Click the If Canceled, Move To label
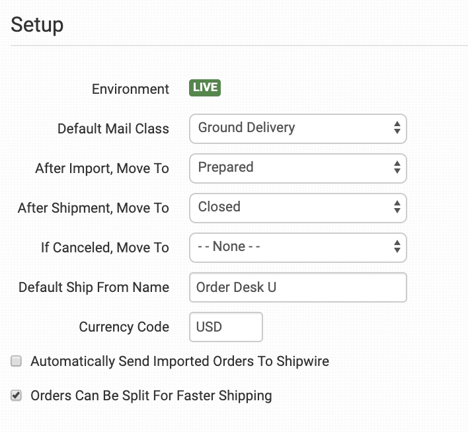This screenshot has height=432, width=468. (104, 247)
